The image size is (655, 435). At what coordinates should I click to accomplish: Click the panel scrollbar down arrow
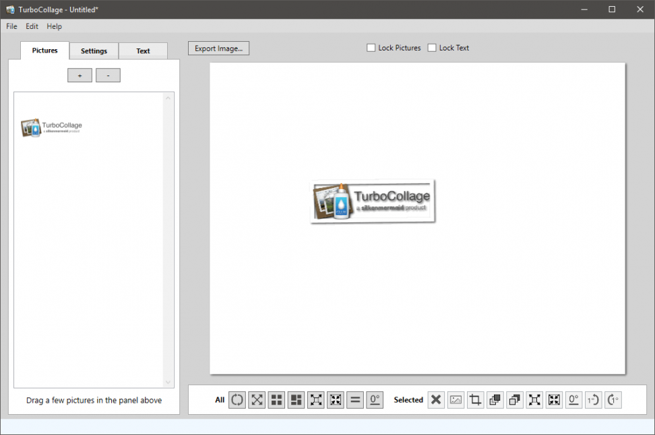[x=167, y=382]
